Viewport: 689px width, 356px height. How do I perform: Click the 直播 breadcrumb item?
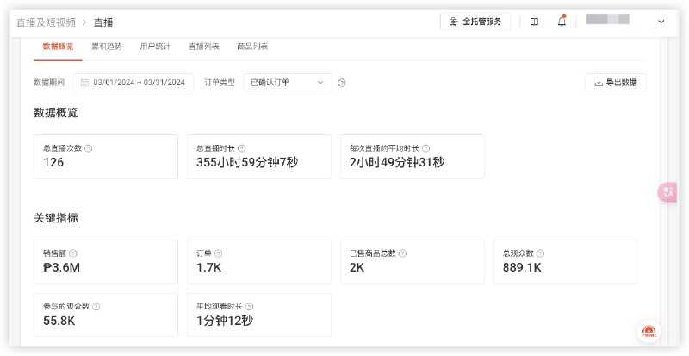pyautogui.click(x=103, y=22)
